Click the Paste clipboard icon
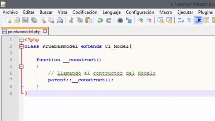The image size is (215, 121). (x=88, y=20)
